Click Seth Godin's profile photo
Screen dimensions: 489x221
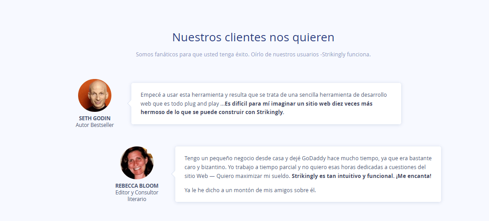tap(95, 95)
